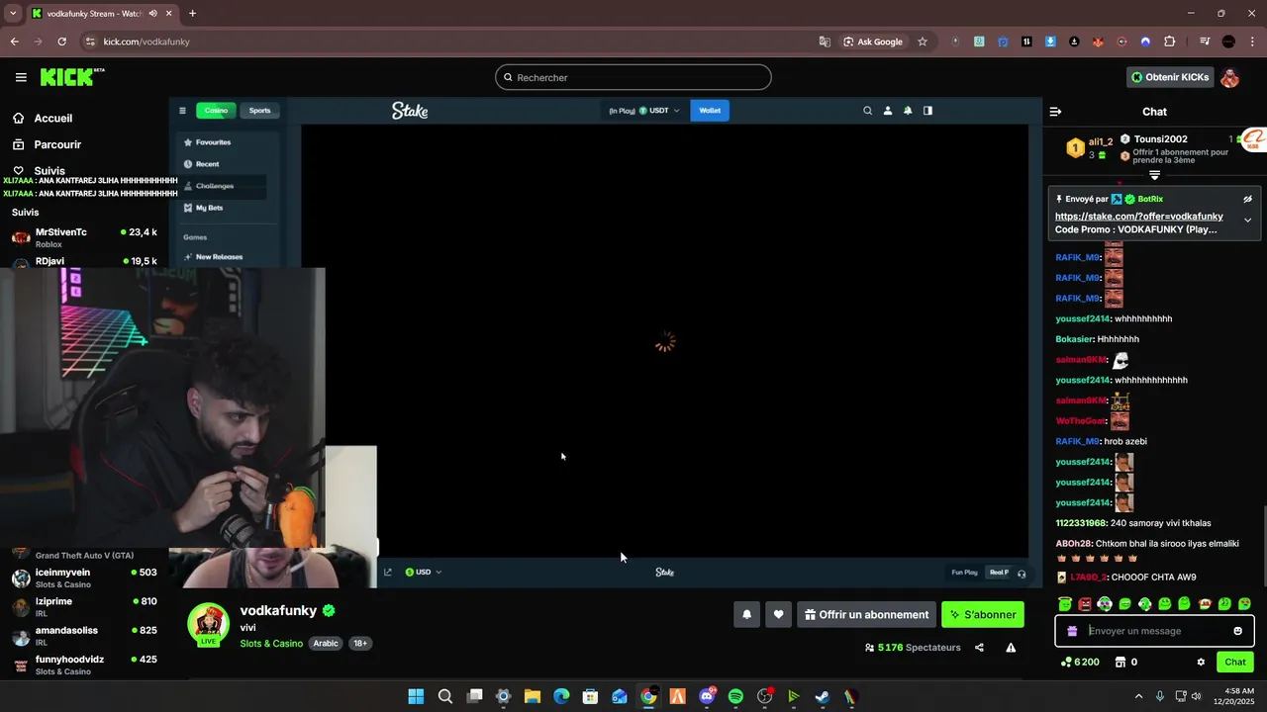The height and width of the screenshot is (712, 1267).
Task: Open the MetaMask fox extension
Action: point(1098,42)
